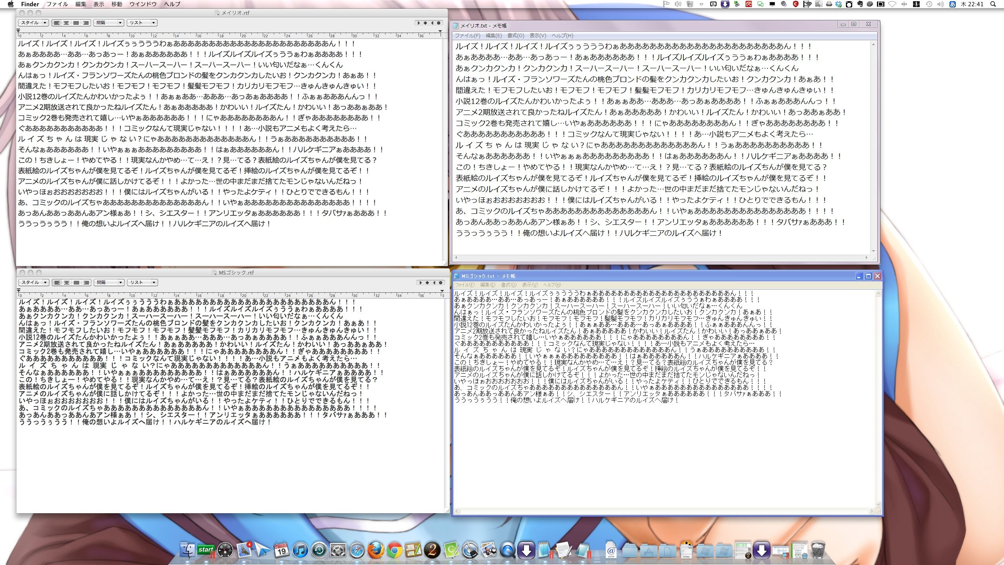Click justify align in メイリオ.rtf toolbar

[x=76, y=23]
